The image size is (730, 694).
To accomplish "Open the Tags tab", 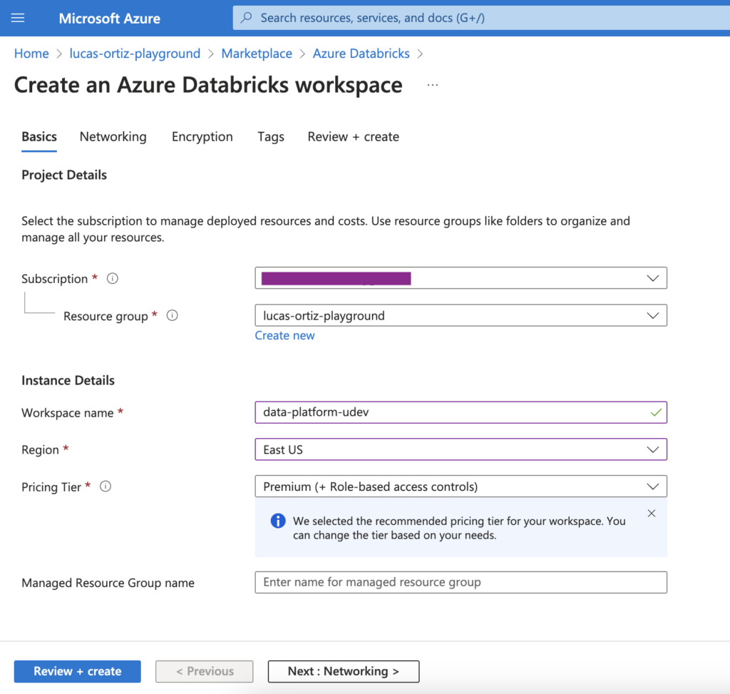I will click(x=270, y=137).
